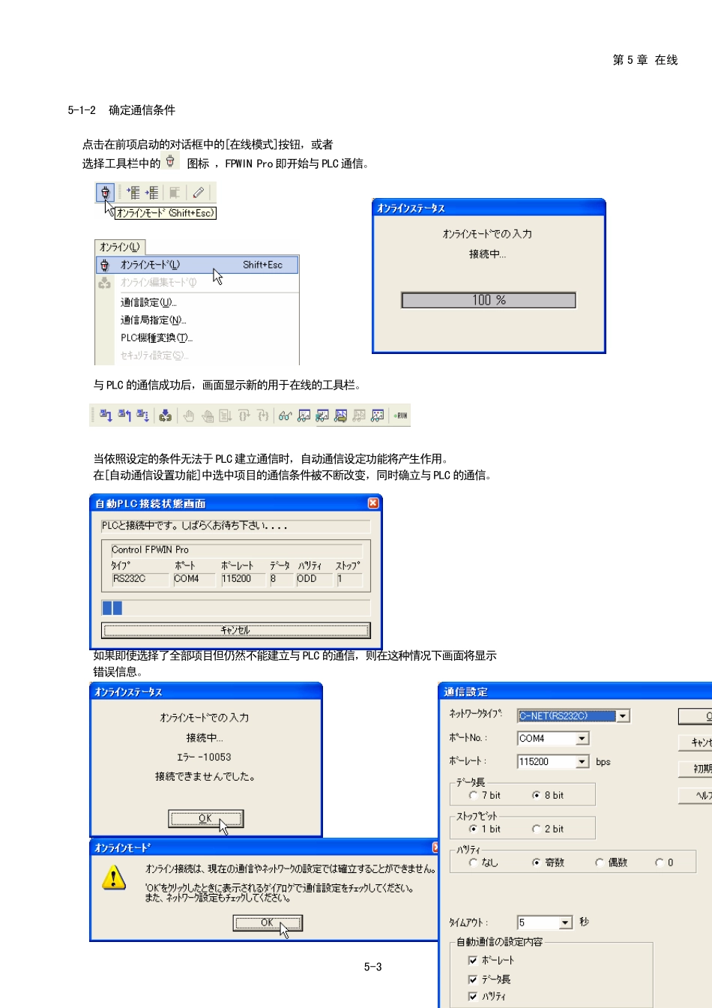Screen dimensions: 712x1008
Task: Select the 8 bit data length radio
Action: click(536, 795)
